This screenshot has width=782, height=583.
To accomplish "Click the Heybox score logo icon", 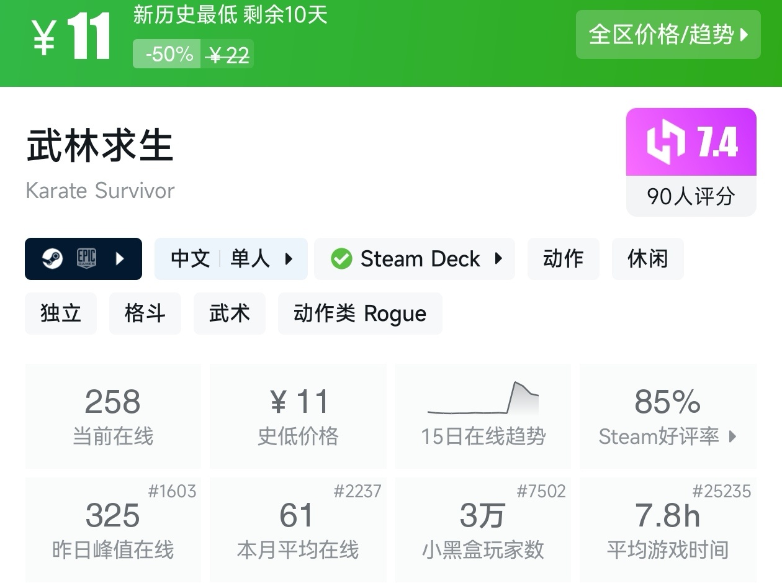I will click(665, 142).
